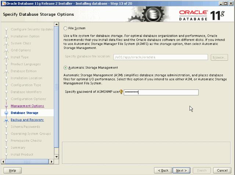Click 'Installation Option' step text

tap(25, 37)
